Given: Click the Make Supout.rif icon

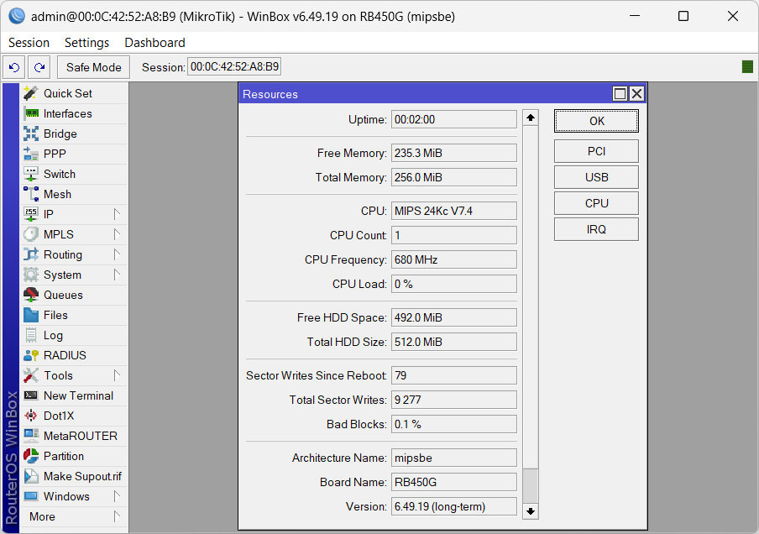Looking at the screenshot, I should pos(31,476).
